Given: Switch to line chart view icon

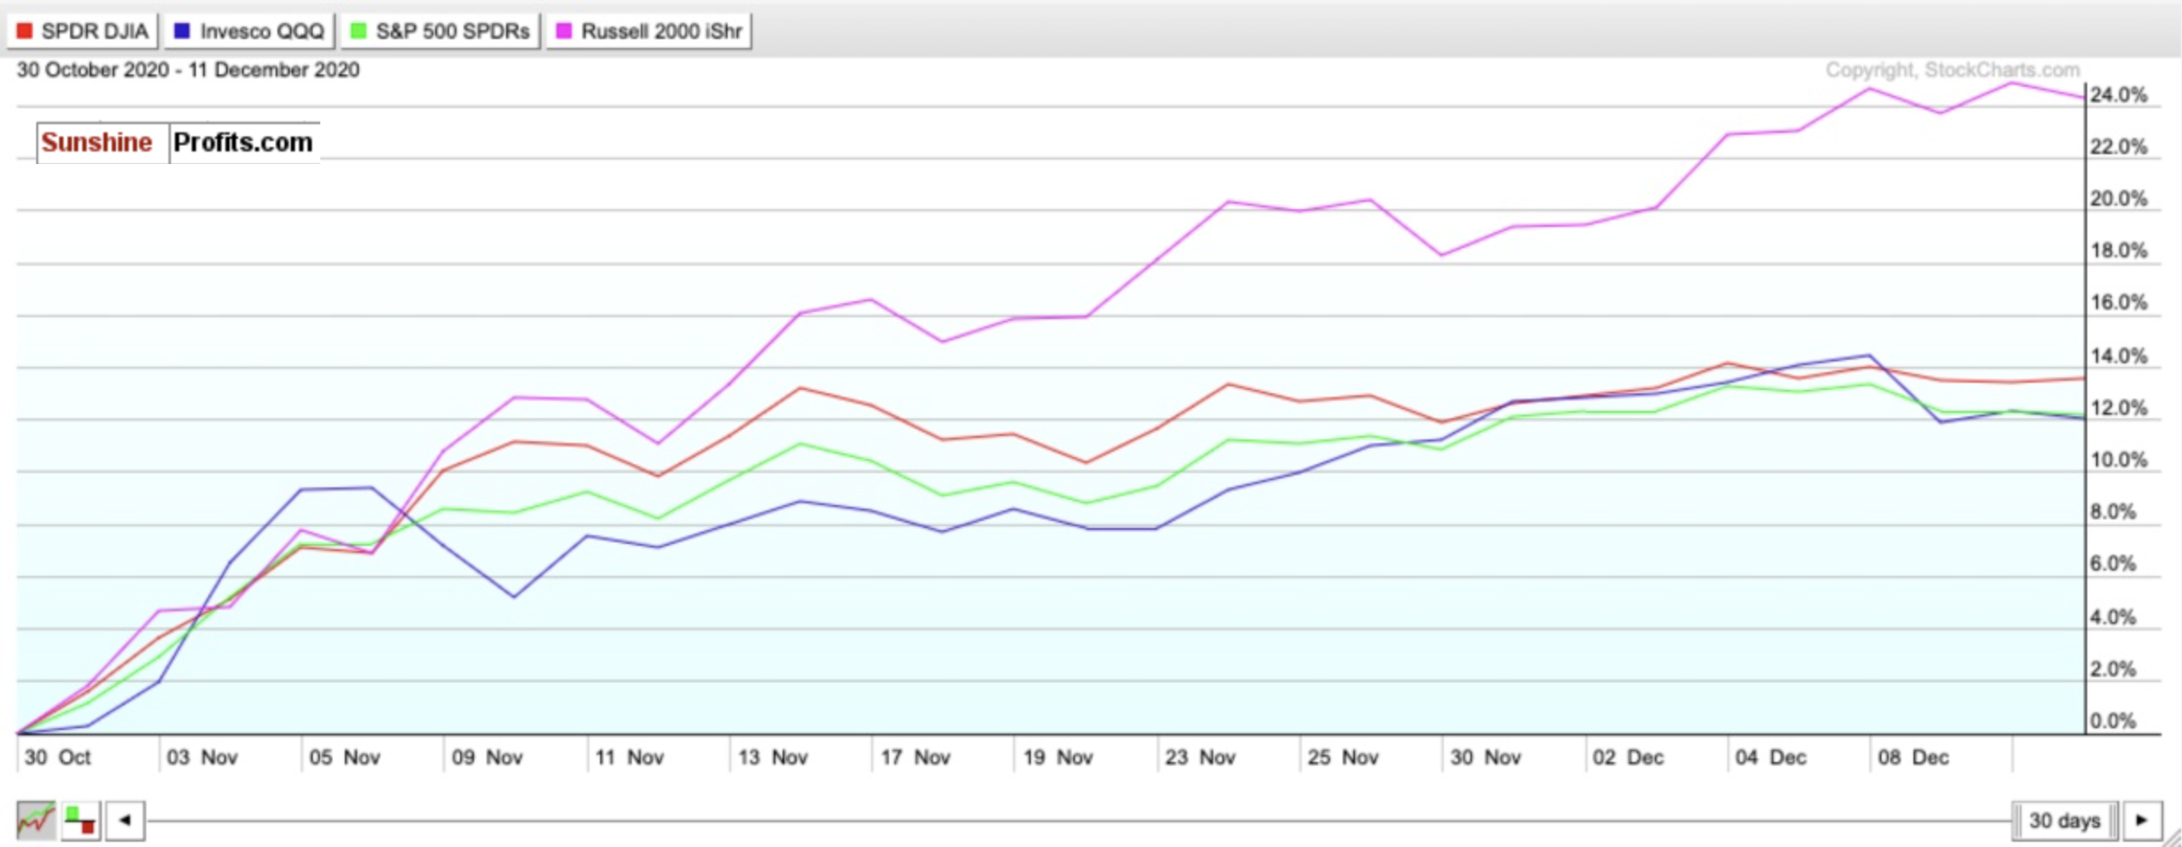Looking at the screenshot, I should click(36, 820).
